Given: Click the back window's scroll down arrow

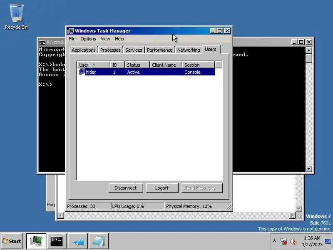Looking at the screenshot, I should (299, 209).
